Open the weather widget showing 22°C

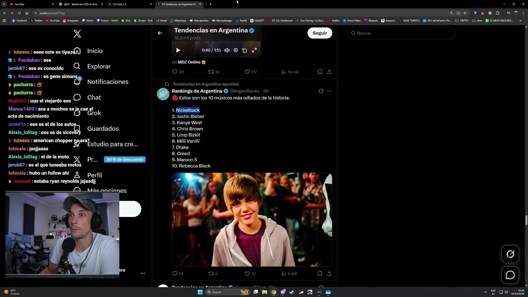coord(12,292)
